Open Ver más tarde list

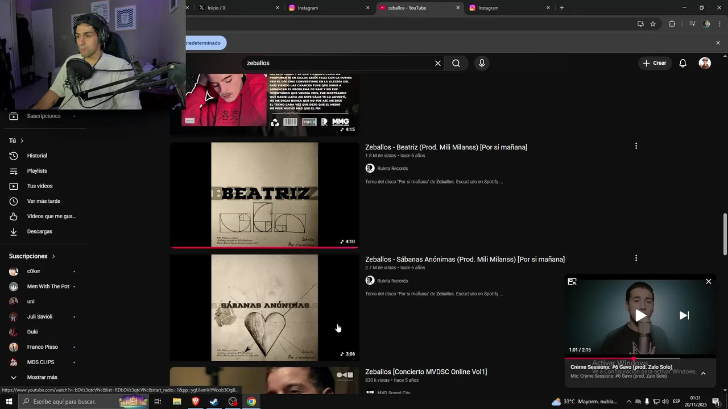[x=43, y=201]
